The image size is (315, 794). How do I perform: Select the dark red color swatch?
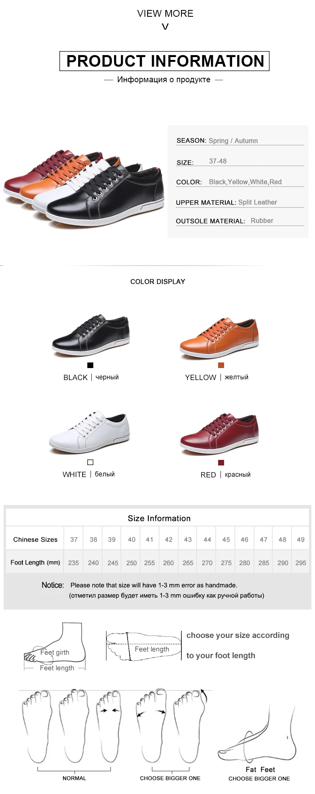tap(221, 462)
